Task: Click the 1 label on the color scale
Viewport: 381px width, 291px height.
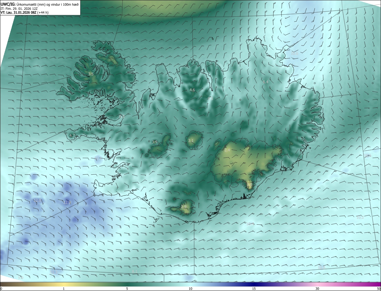Action: click(x=64, y=289)
